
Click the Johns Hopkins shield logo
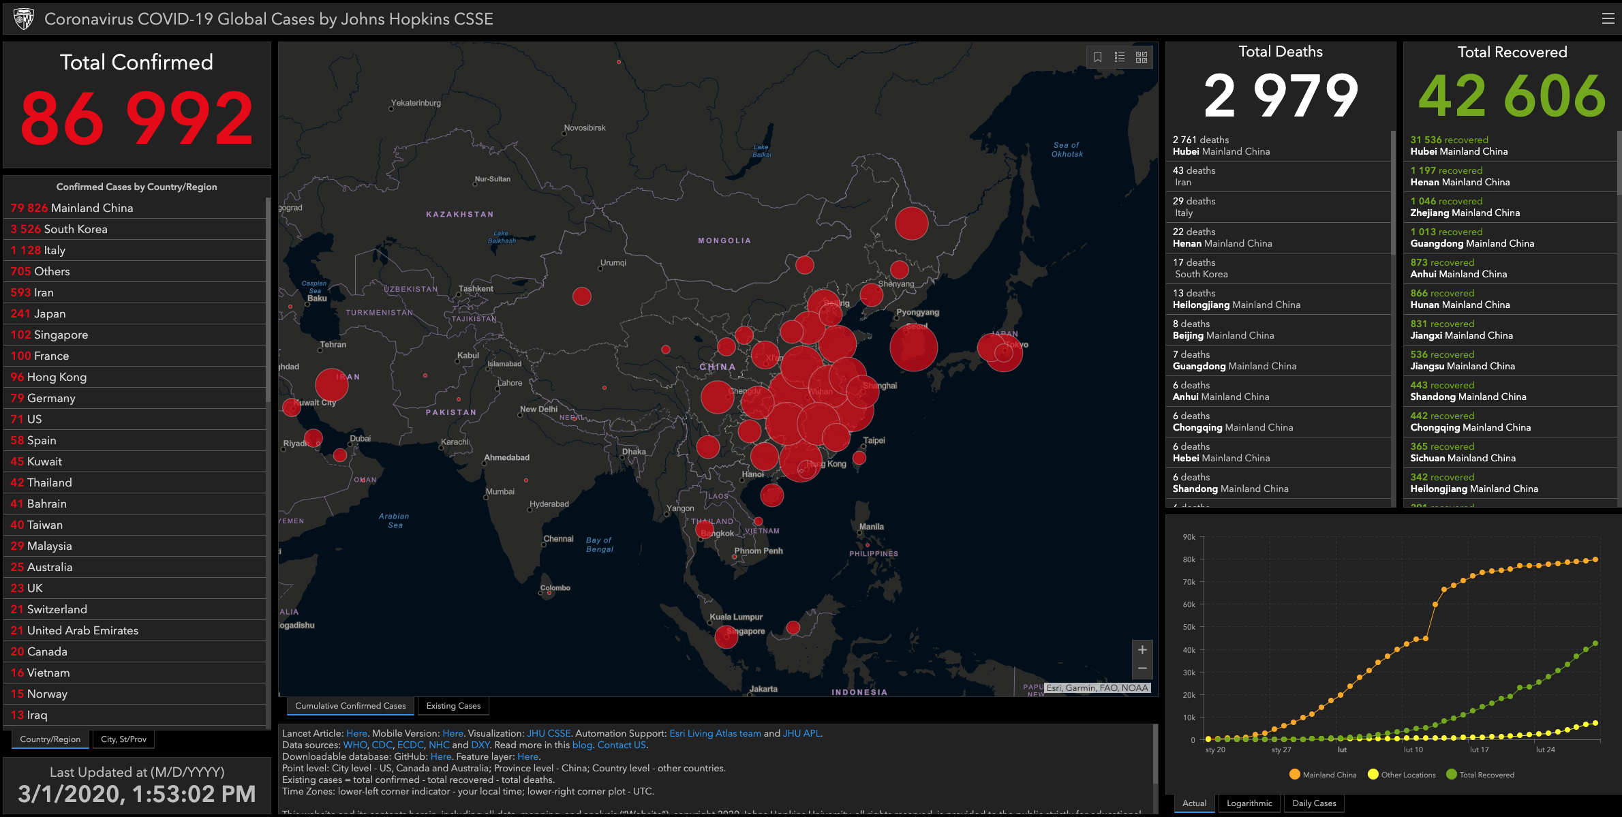point(24,19)
